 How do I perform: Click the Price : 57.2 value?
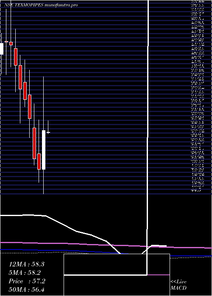pos(27,281)
